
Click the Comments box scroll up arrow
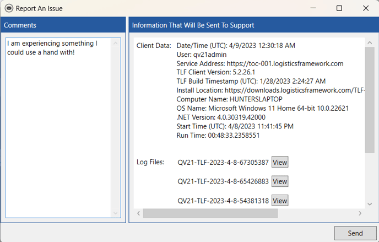116,43
